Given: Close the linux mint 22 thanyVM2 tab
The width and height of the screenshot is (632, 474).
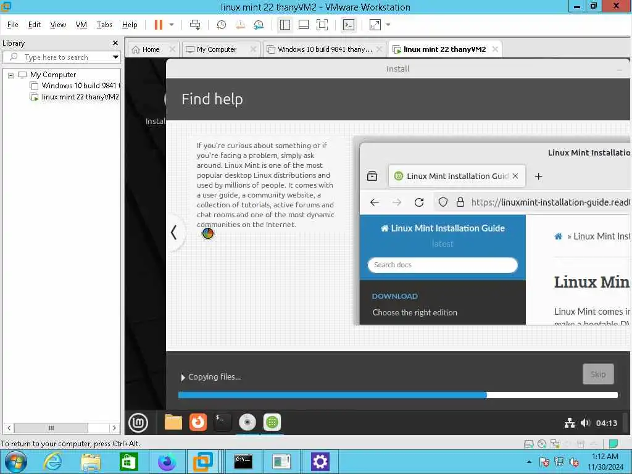Looking at the screenshot, I should pyautogui.click(x=495, y=49).
